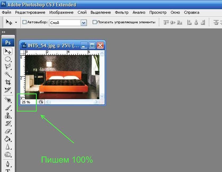This screenshot has height=172, width=222.
Task: Select the Paint Bucket tool
Action: point(8,139)
